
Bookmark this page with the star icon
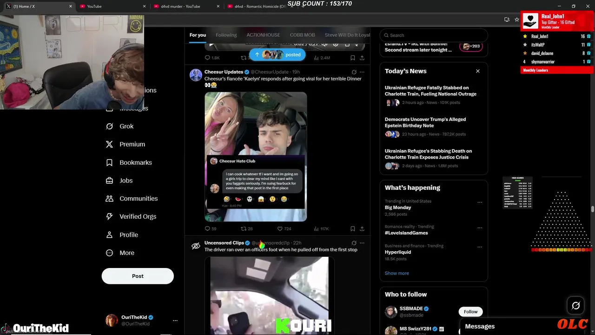(516, 20)
